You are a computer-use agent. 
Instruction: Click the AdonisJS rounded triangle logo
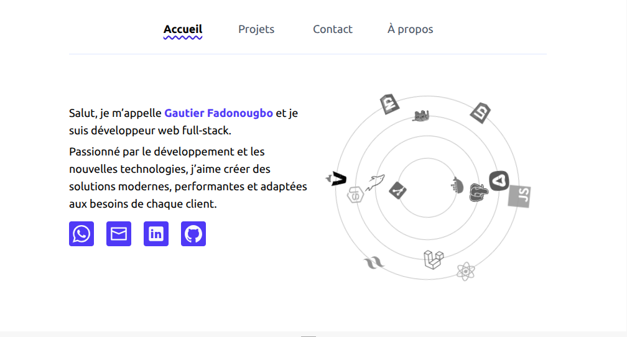coord(499,181)
